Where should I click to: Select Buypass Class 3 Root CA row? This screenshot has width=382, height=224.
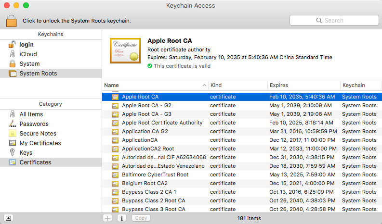tap(242, 209)
